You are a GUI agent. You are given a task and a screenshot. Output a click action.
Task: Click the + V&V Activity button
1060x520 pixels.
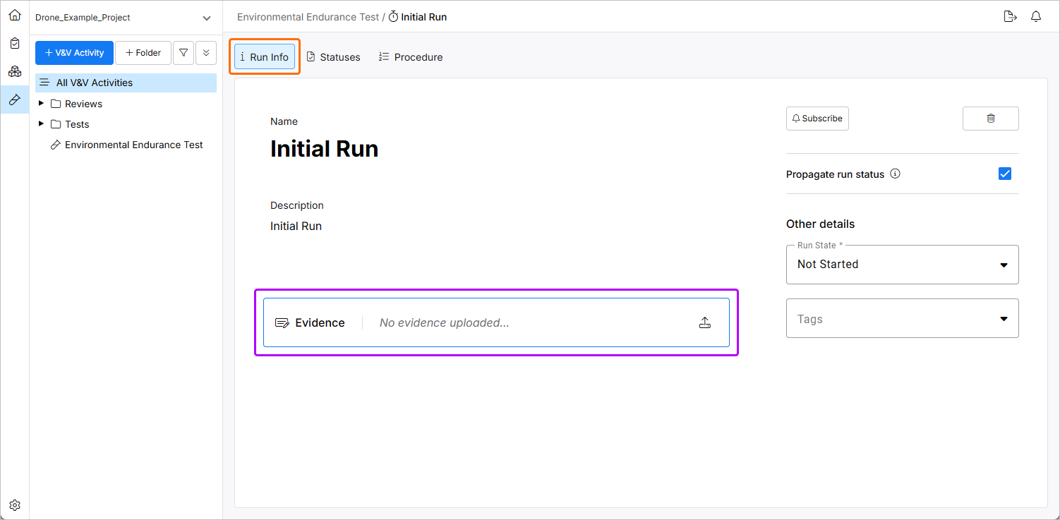(x=74, y=53)
